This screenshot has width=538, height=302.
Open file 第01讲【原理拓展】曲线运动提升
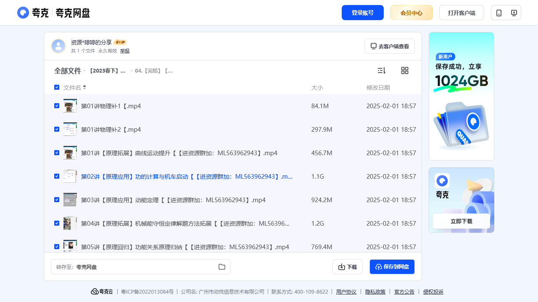click(179, 153)
